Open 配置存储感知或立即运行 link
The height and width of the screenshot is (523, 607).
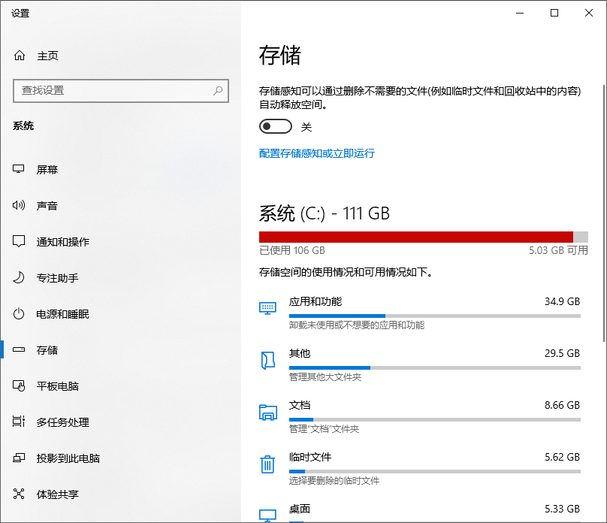pyautogui.click(x=317, y=153)
